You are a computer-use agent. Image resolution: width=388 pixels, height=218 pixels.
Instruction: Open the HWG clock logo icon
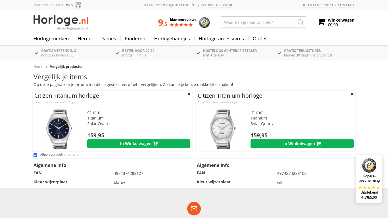78,5
